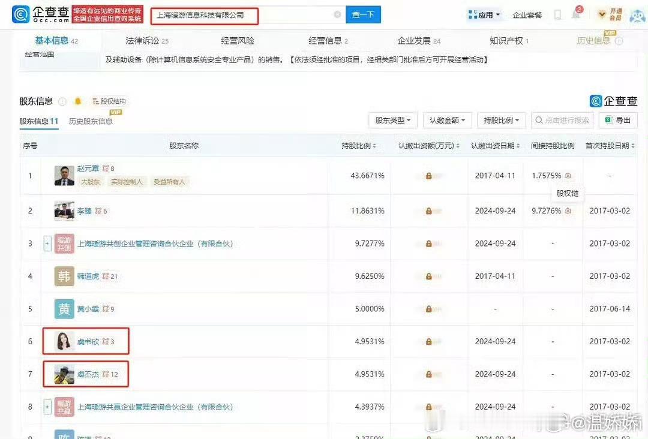648x439 pixels.
Task: Open shareholder 韩道虎 profile link
Action: tap(88, 276)
